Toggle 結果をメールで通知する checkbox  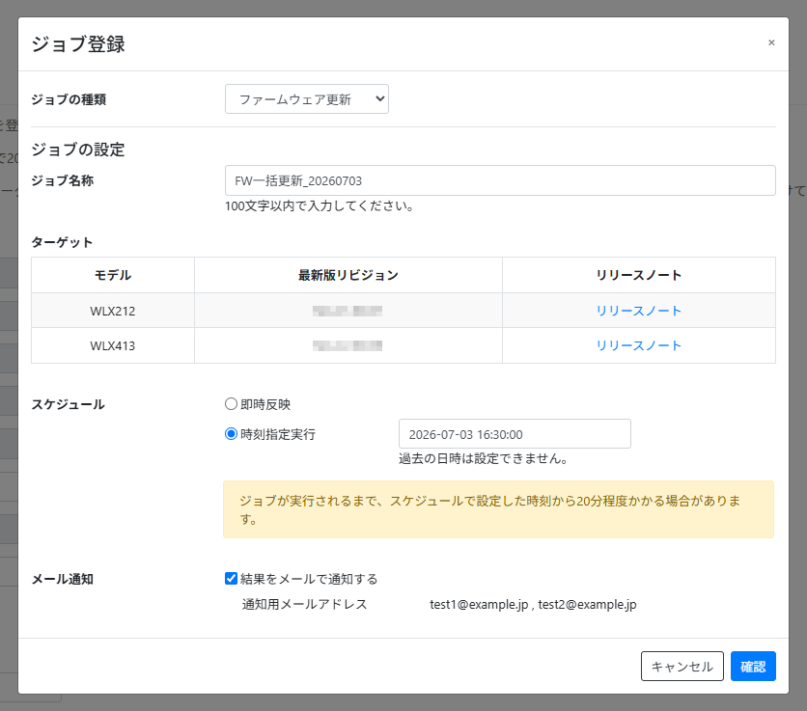point(231,578)
